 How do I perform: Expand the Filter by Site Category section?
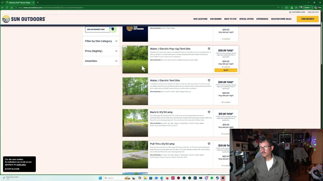click(101, 41)
